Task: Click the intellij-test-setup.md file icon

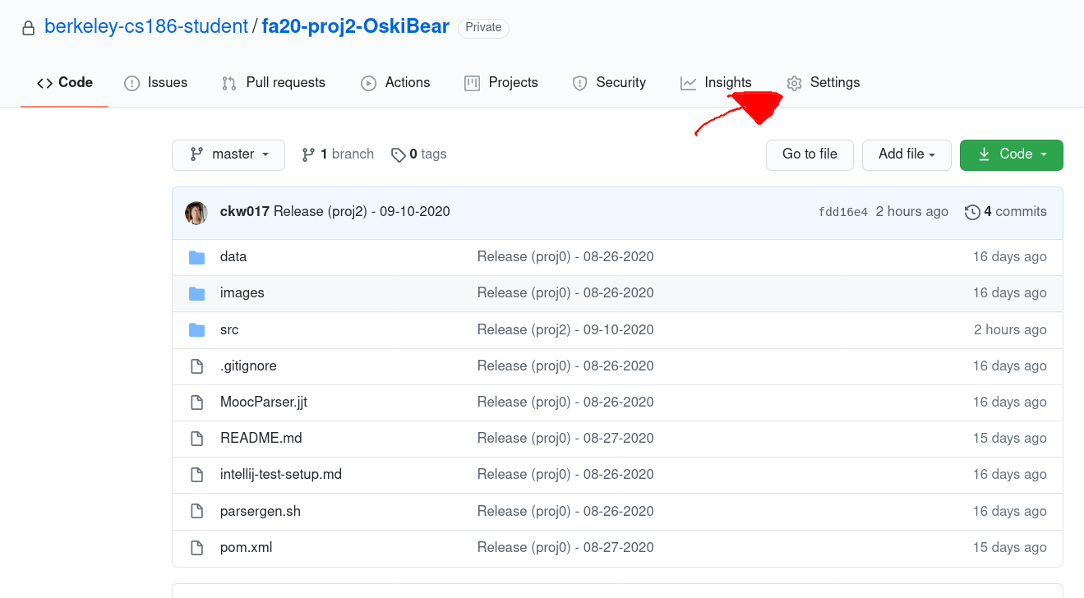Action: coord(196,475)
